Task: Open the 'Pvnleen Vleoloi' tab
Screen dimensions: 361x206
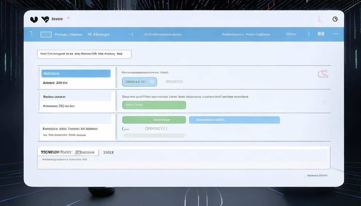Action: [68, 35]
